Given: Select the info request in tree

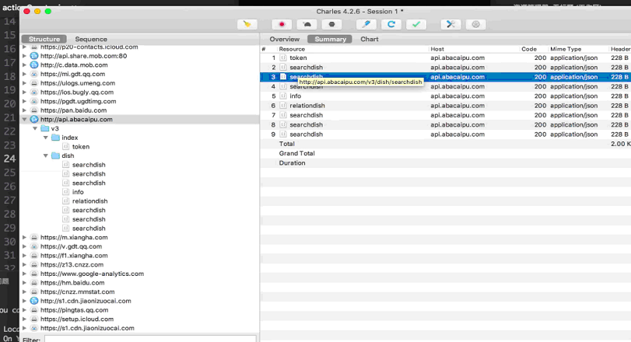Looking at the screenshot, I should (x=78, y=192).
